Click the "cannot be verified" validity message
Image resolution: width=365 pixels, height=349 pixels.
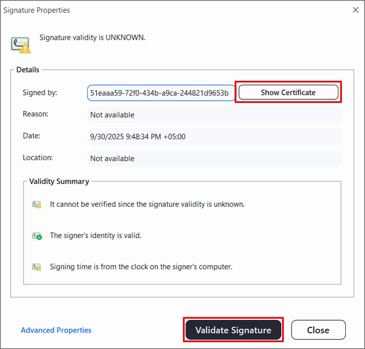147,204
